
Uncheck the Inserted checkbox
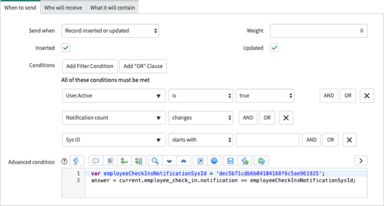coord(66,48)
